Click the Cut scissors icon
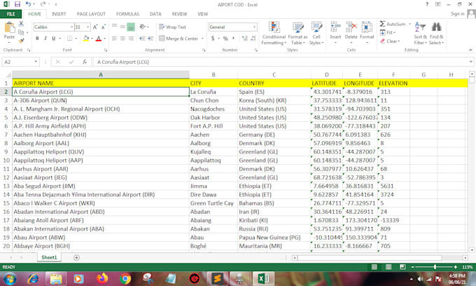Viewport: 476px width, 286px height. point(21,24)
